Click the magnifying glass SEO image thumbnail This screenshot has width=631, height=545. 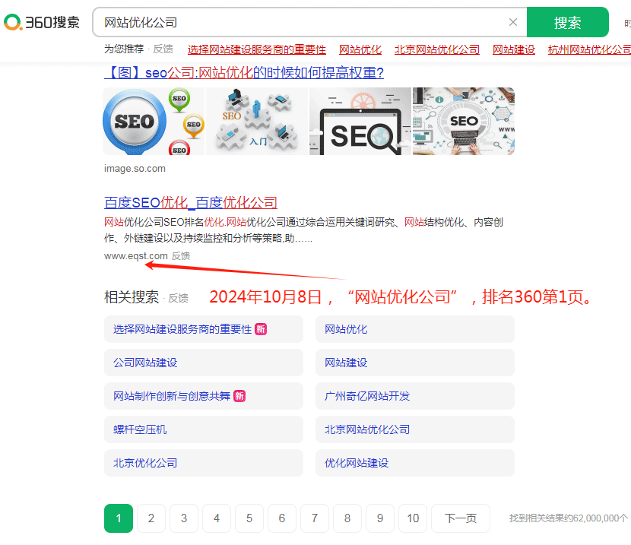[x=360, y=121]
